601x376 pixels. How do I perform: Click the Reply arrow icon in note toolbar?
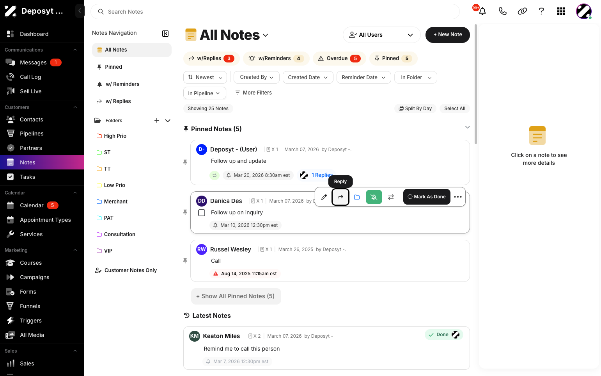pos(340,197)
